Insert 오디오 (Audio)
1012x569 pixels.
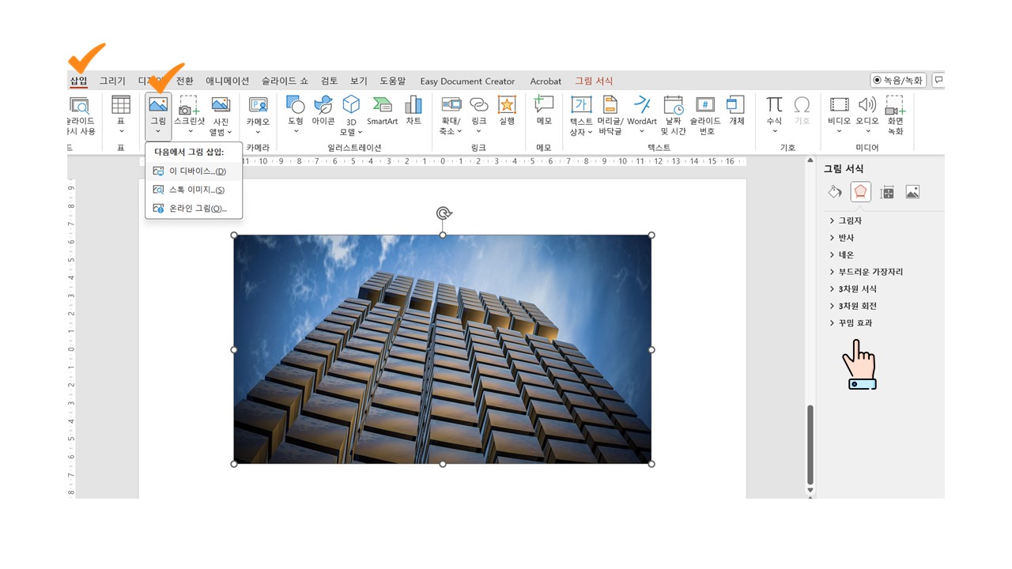click(x=867, y=116)
